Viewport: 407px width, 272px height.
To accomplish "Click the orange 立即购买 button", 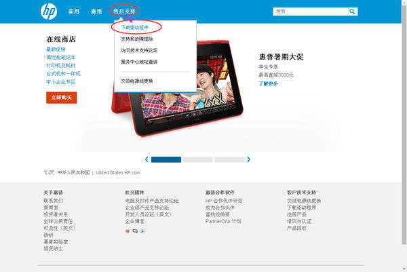I will [62, 98].
